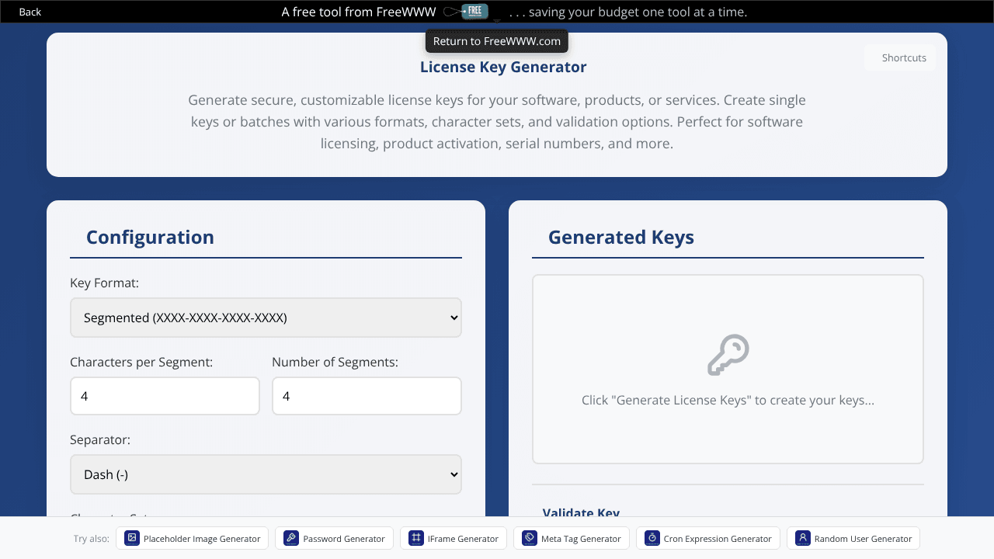
Task: Open Placeholder Image Generator link
Action: pyautogui.click(x=193, y=538)
